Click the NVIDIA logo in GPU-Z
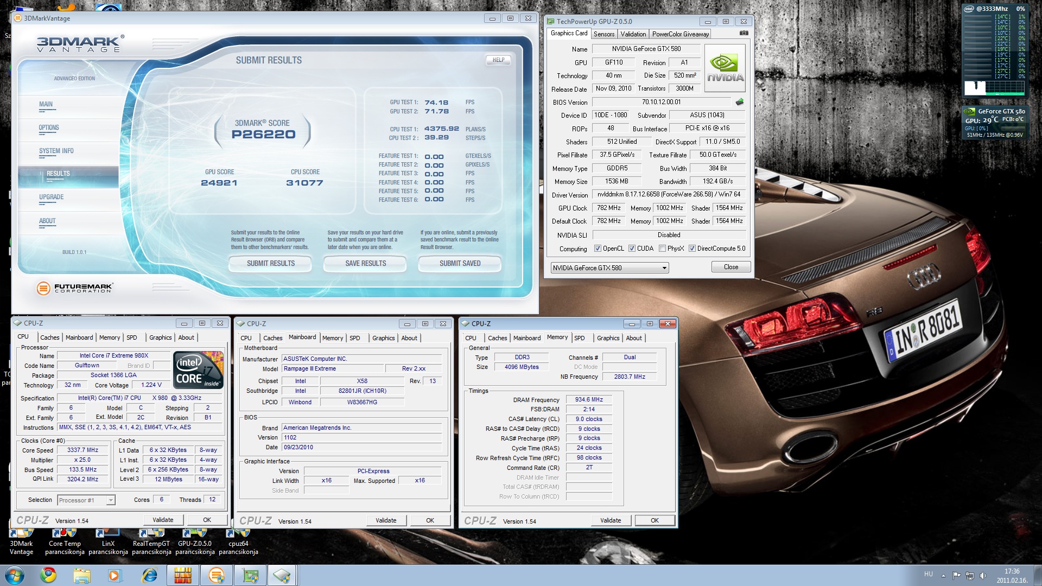Viewport: 1042px width, 586px height. [x=725, y=68]
